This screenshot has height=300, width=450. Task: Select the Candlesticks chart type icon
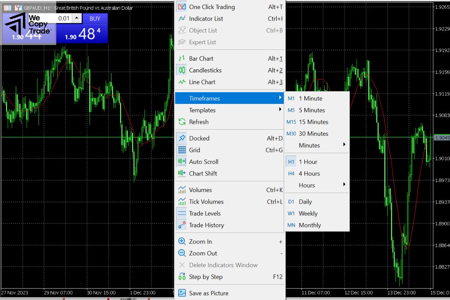coord(183,70)
